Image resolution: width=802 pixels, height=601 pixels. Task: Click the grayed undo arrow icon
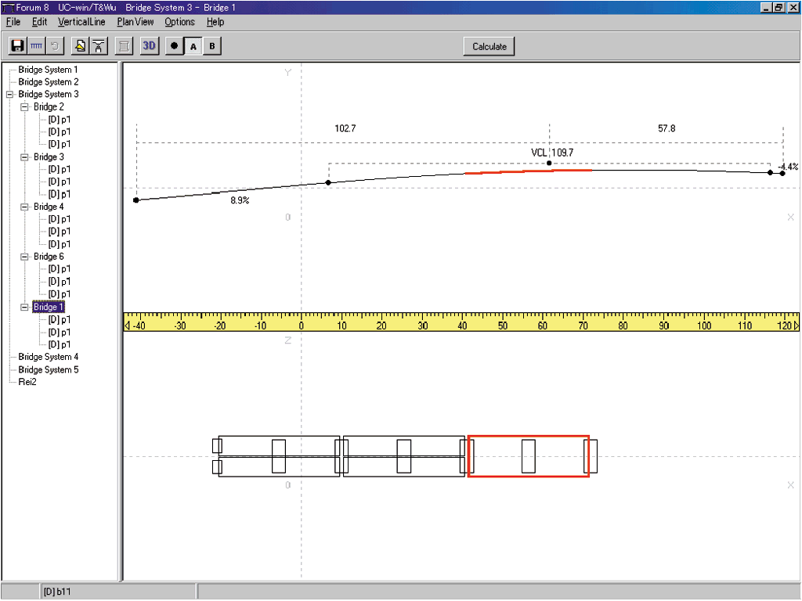coord(55,46)
